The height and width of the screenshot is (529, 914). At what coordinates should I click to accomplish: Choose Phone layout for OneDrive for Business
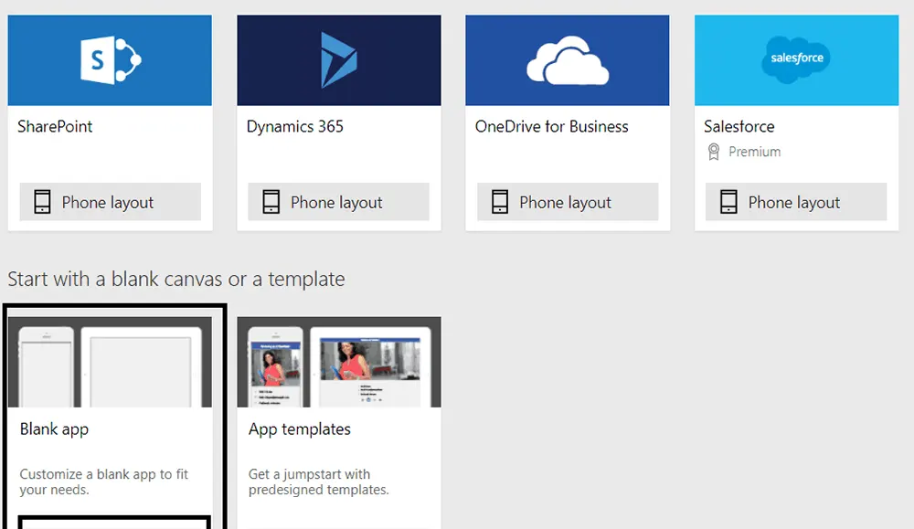coord(568,202)
